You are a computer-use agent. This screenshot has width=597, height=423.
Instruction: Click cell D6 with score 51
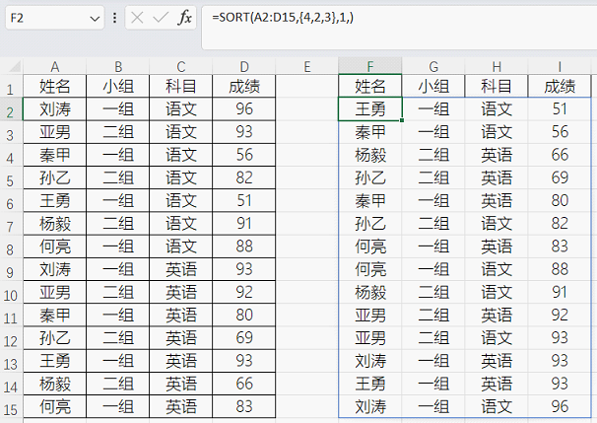[x=244, y=200]
